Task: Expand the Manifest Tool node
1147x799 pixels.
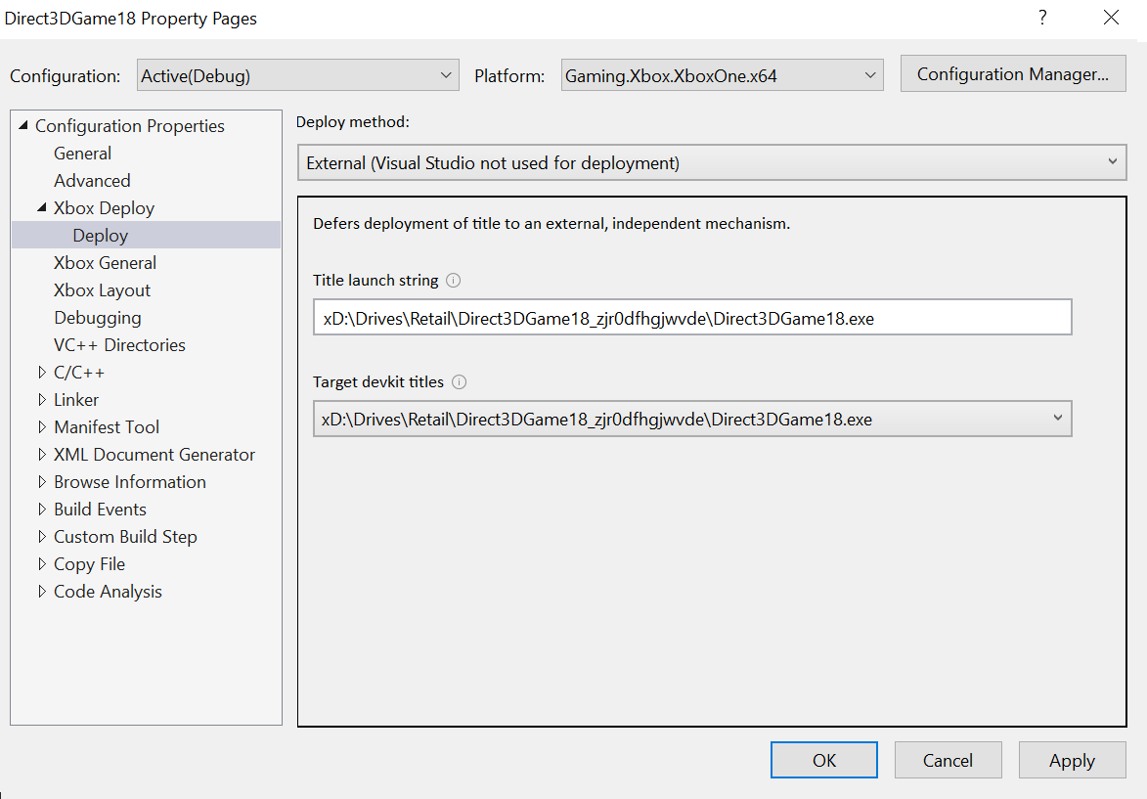Action: (x=42, y=427)
